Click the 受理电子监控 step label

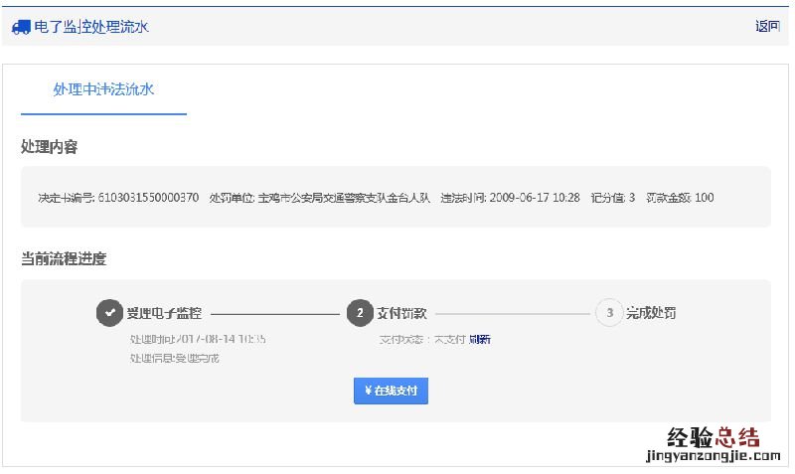[x=164, y=313]
